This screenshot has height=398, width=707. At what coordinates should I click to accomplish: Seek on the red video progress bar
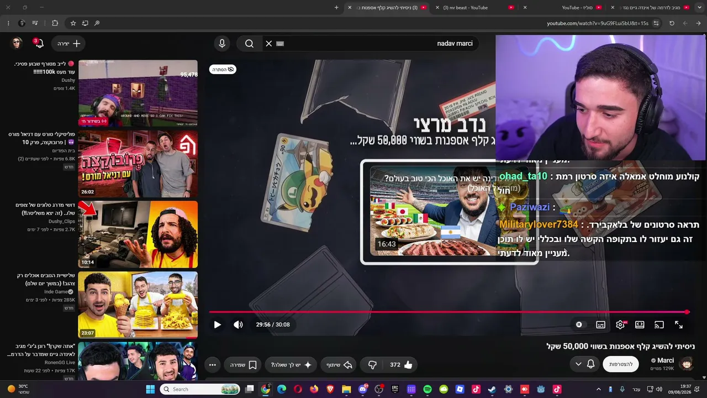coord(450,312)
